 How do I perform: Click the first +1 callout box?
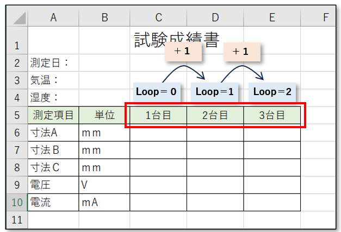click(183, 52)
